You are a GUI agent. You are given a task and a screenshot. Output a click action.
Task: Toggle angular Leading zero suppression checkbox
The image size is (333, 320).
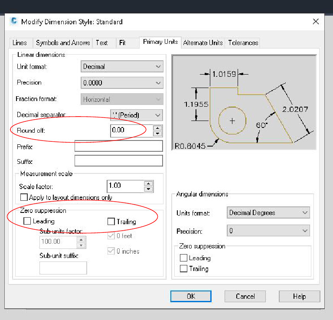[x=183, y=258]
